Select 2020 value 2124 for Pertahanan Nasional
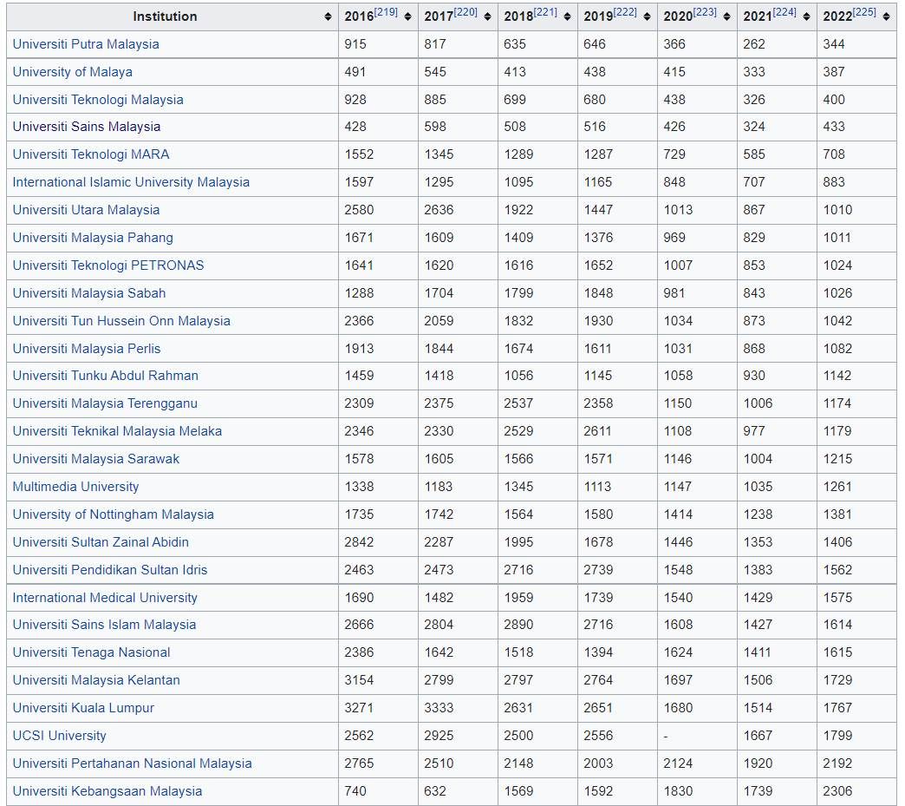Screen dimensions: 905x806 [678, 763]
